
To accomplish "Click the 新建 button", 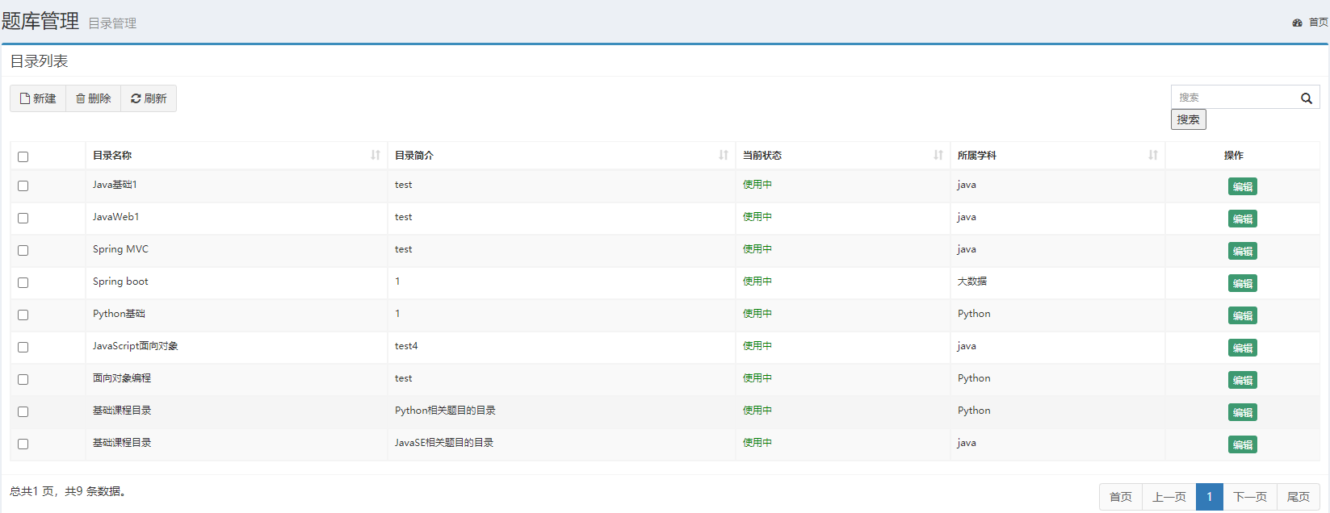I will click(x=38, y=98).
